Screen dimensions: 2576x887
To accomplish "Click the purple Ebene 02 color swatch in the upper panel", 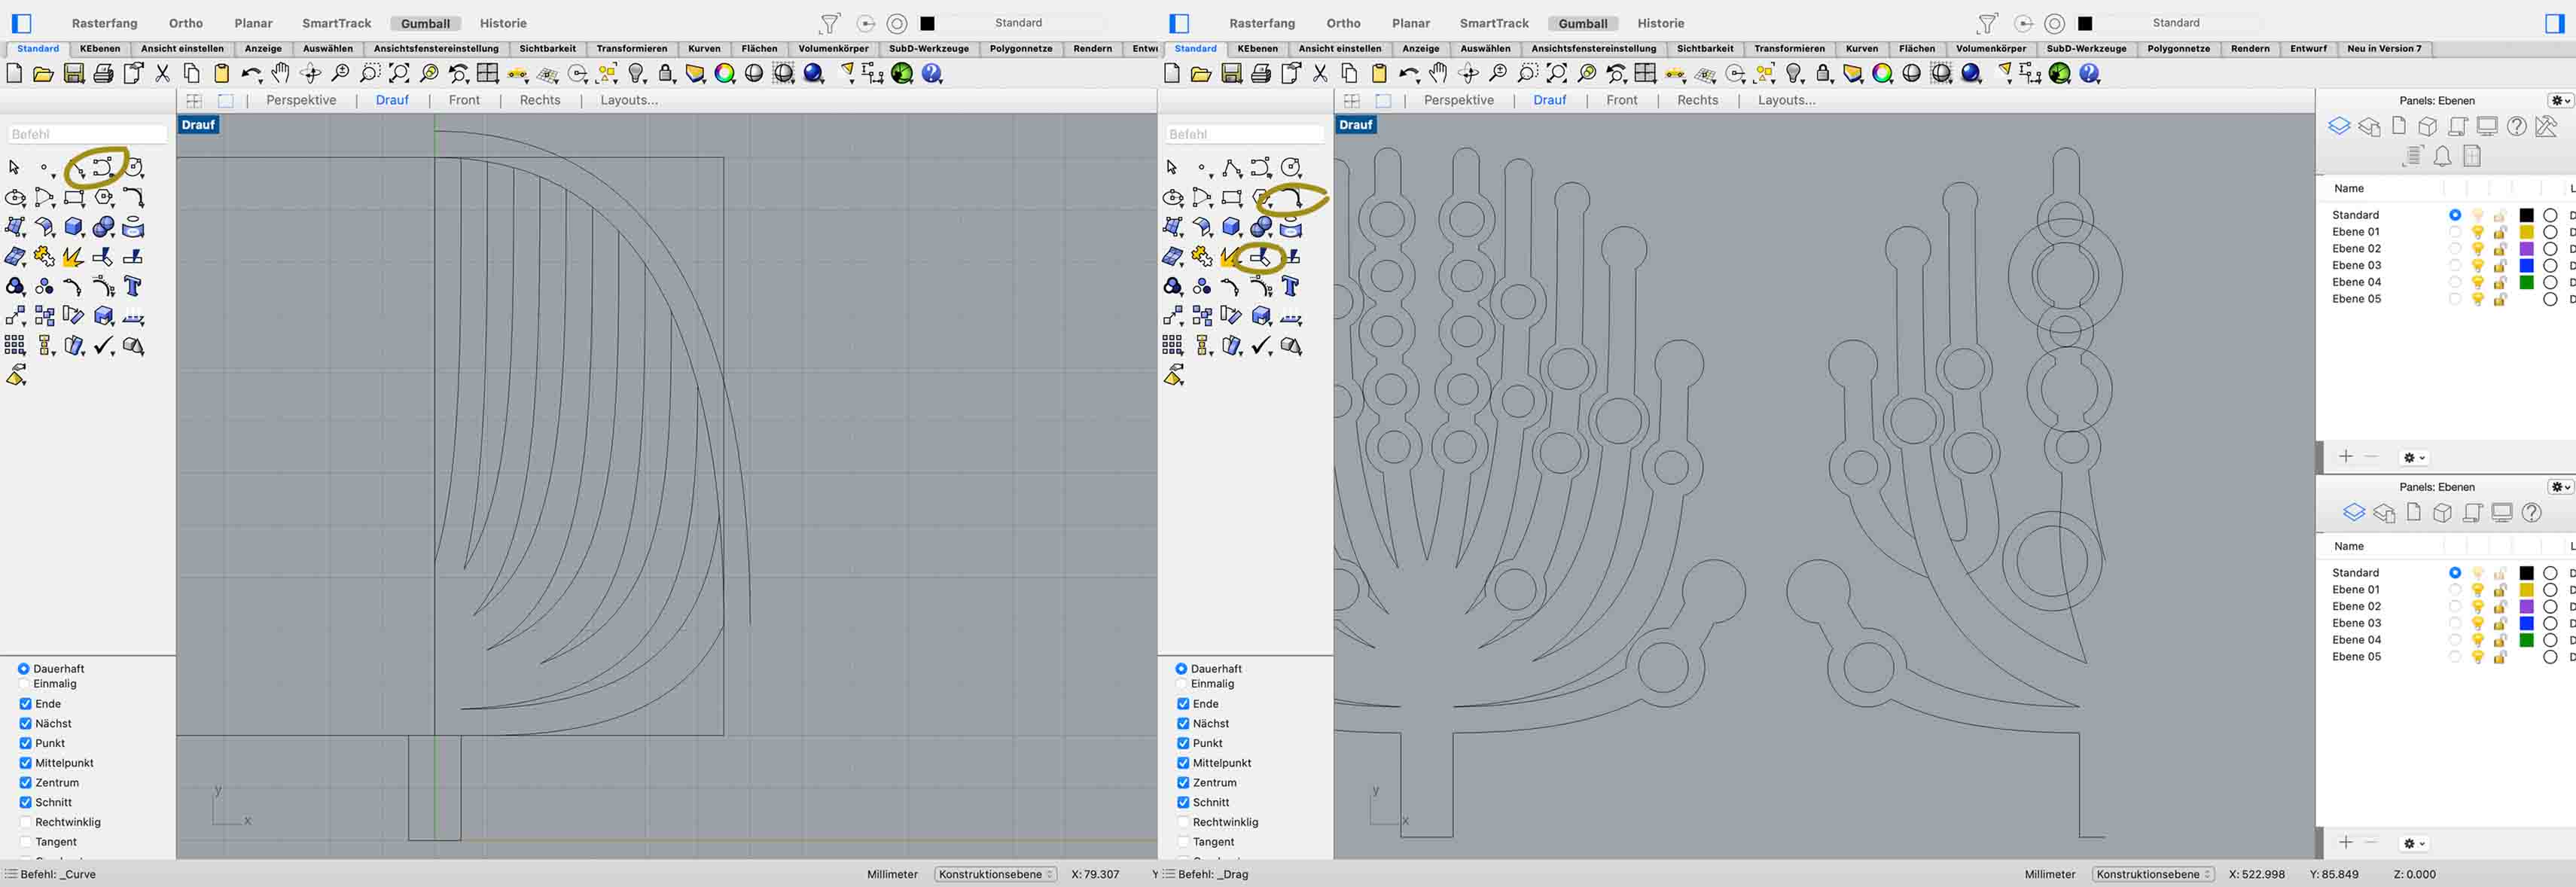I will [x=2526, y=249].
